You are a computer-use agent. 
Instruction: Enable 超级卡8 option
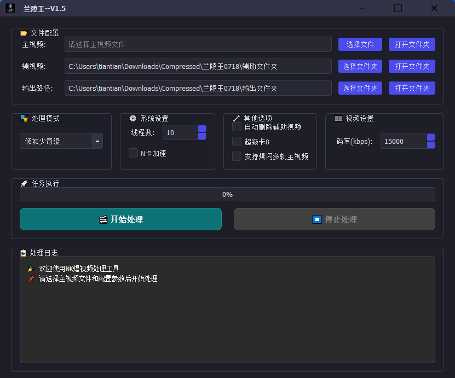(237, 142)
